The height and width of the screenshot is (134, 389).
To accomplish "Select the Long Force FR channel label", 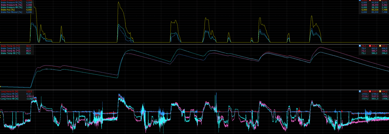I will [x=9, y=94].
